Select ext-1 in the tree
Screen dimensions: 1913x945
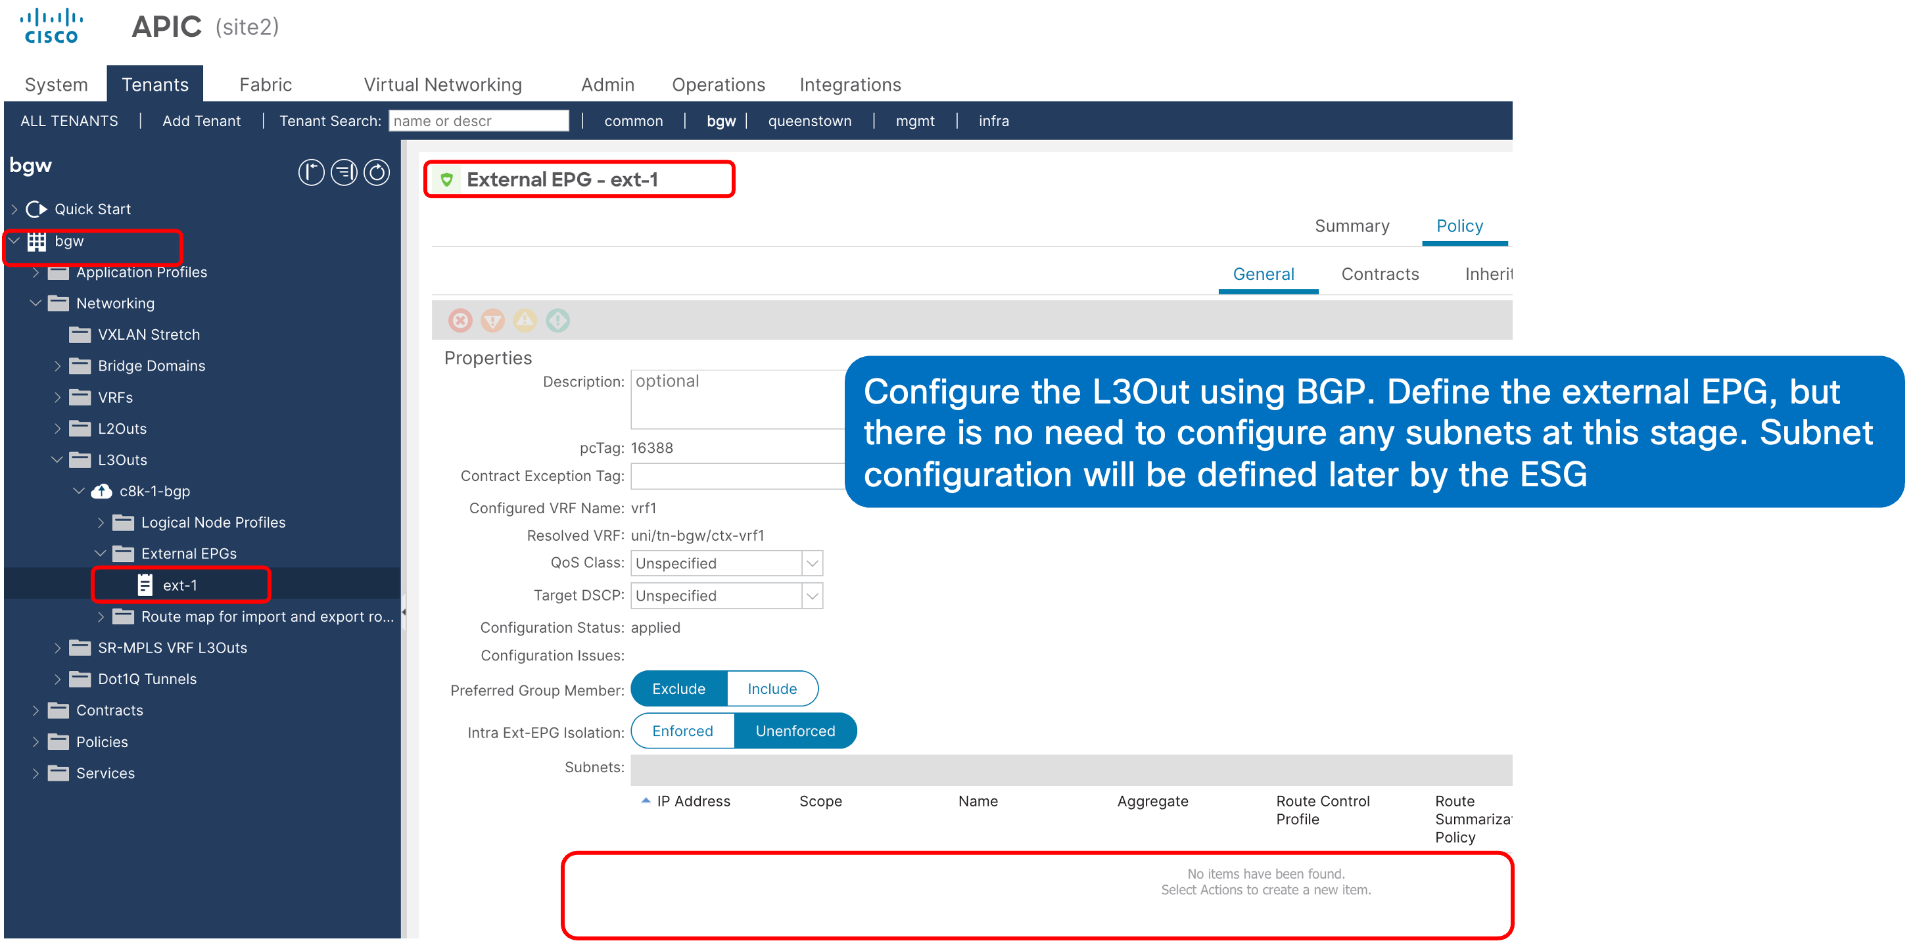pos(179,585)
